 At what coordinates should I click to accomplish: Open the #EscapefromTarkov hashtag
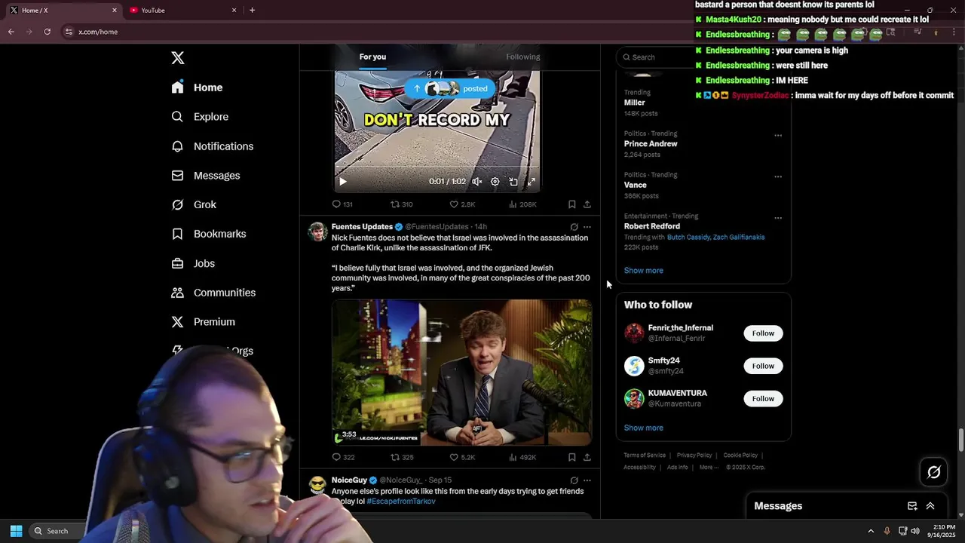point(401,502)
